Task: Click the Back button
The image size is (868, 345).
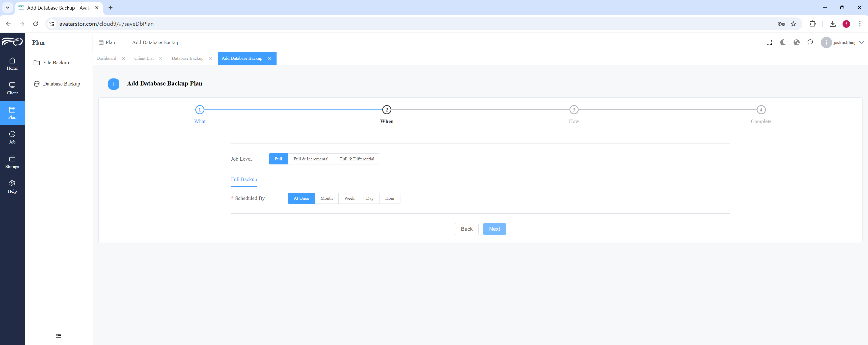Action: click(x=466, y=229)
